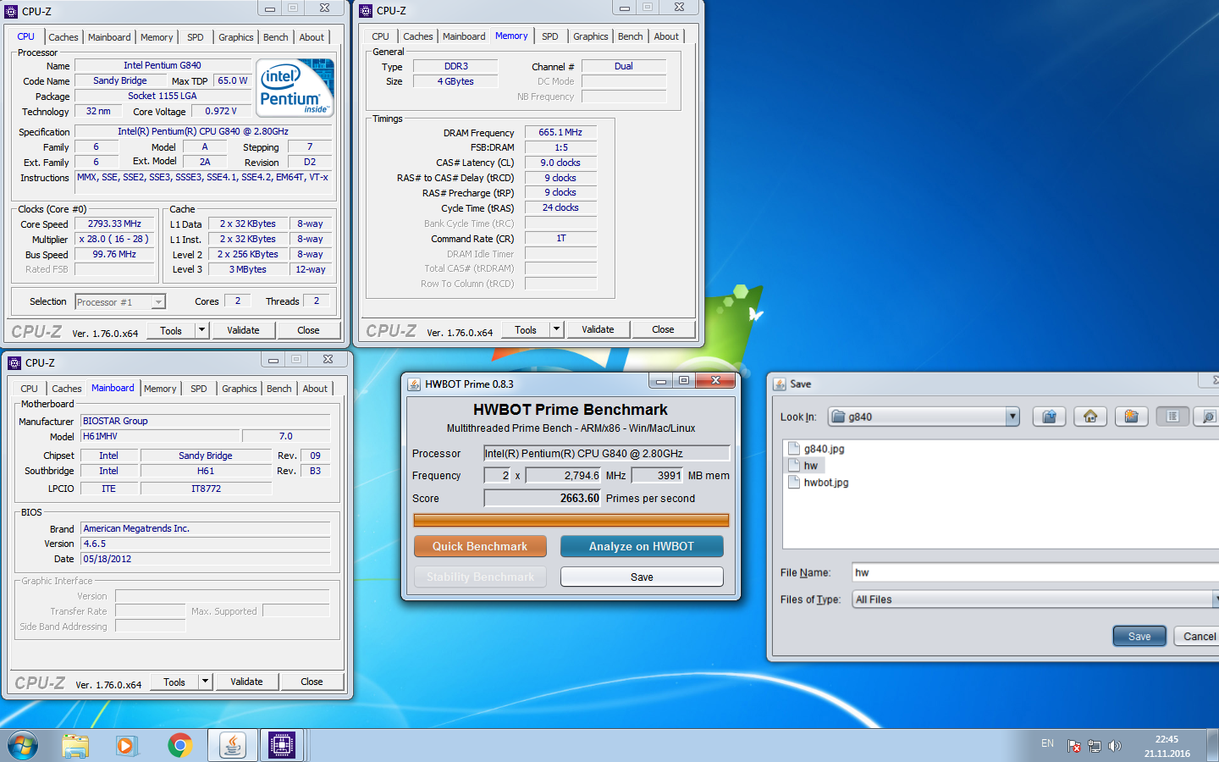Viewport: 1219px width, 762px height.
Task: Expand Tools arrow in CPU-Z Memory window
Action: pyautogui.click(x=557, y=329)
